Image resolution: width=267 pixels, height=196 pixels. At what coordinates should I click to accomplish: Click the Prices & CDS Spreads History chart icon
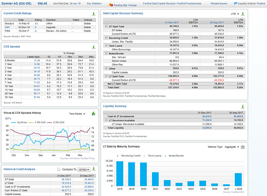[x=93, y=113]
